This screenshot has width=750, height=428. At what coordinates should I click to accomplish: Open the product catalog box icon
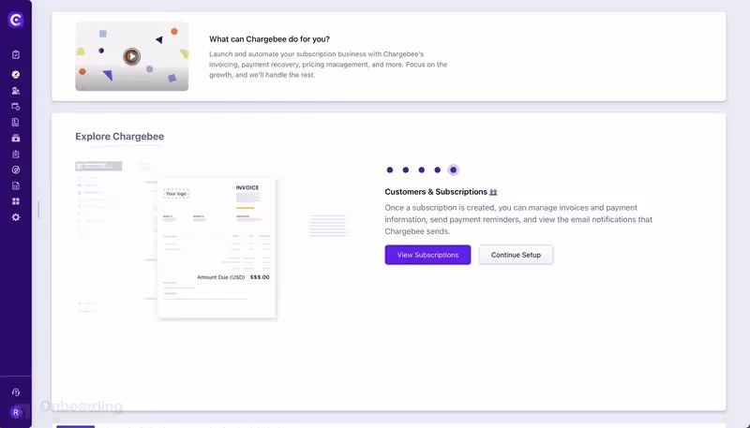click(x=16, y=138)
